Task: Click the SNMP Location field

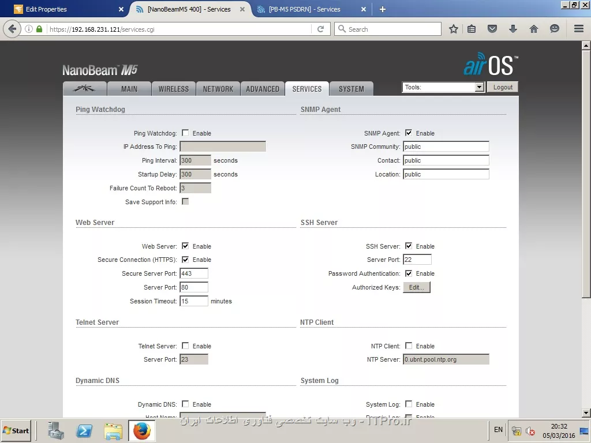Action: point(446,174)
